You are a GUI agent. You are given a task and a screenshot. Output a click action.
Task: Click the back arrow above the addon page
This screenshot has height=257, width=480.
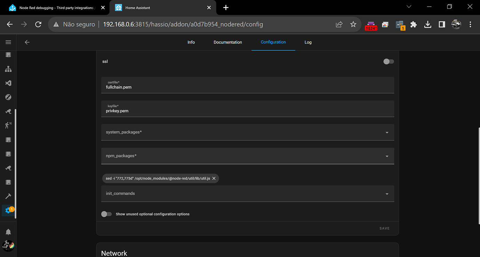coord(27,42)
